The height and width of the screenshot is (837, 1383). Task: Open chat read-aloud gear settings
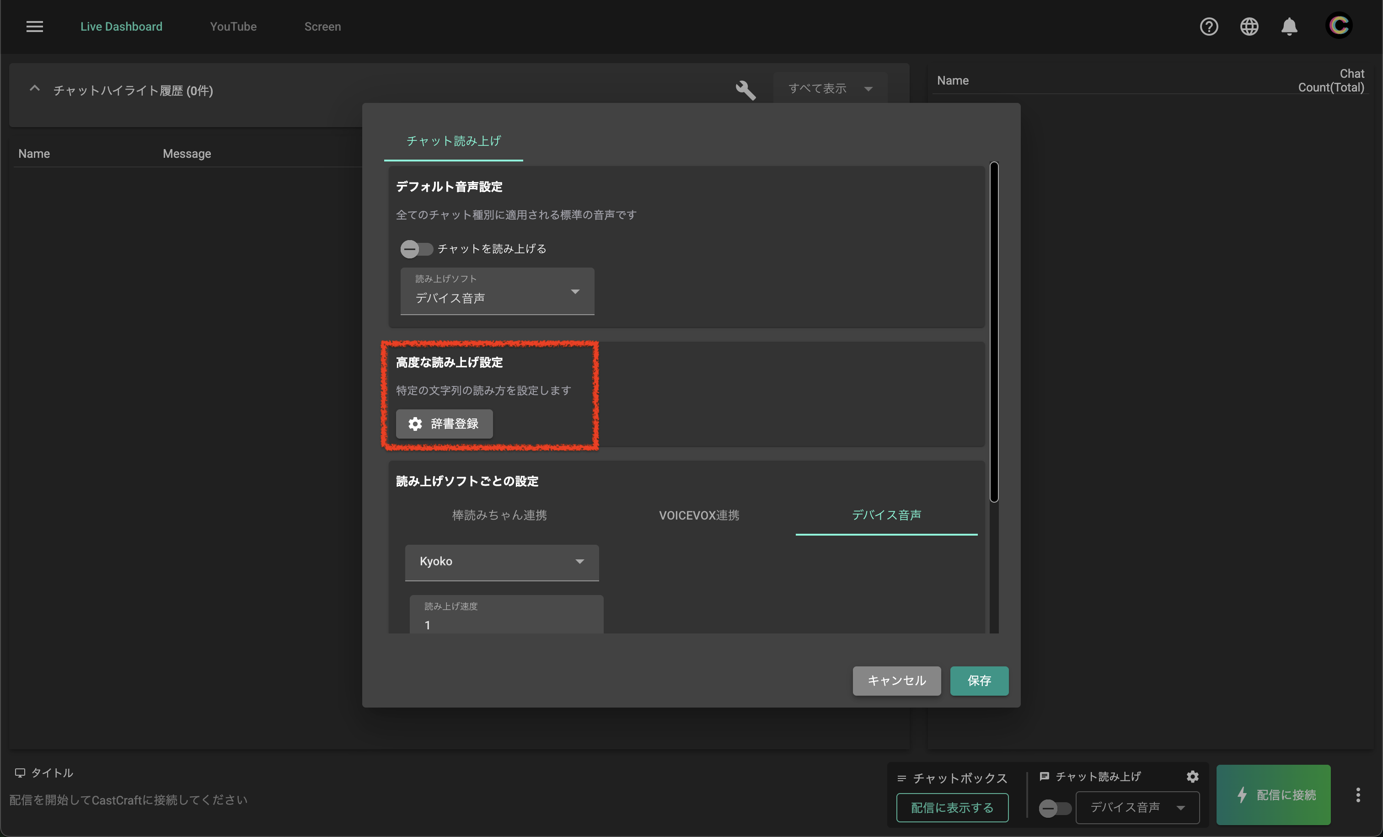pos(1192,776)
